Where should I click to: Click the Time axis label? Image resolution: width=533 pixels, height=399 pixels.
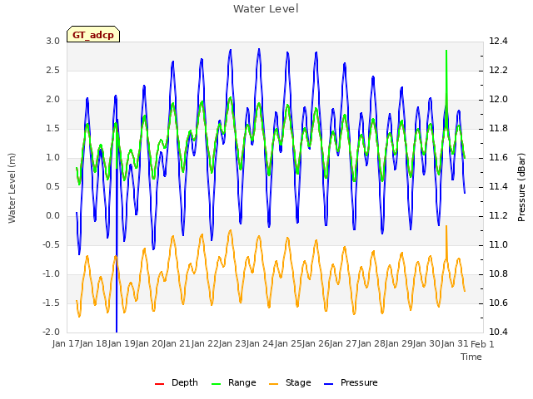[x=471, y=357]
